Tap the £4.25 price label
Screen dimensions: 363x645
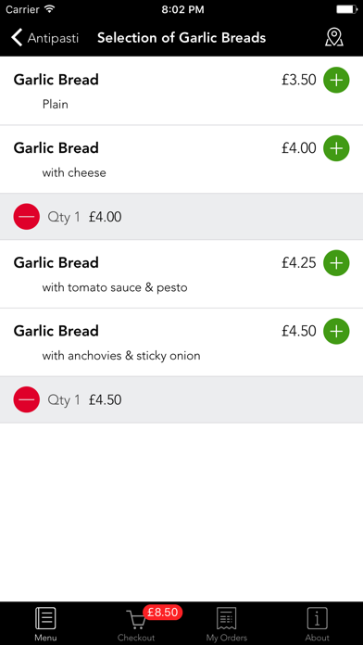click(x=299, y=262)
